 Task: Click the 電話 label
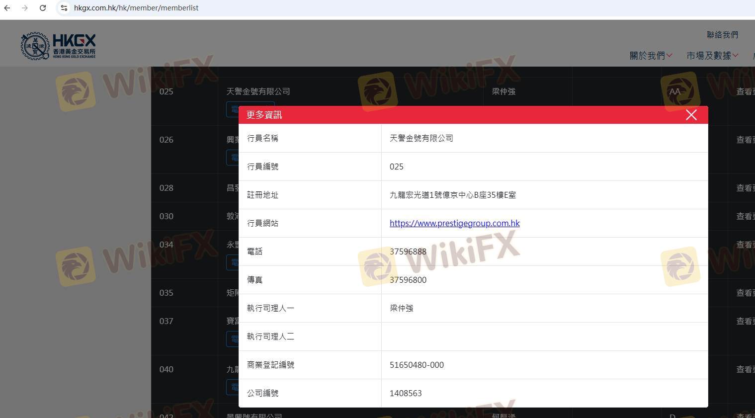(x=254, y=251)
